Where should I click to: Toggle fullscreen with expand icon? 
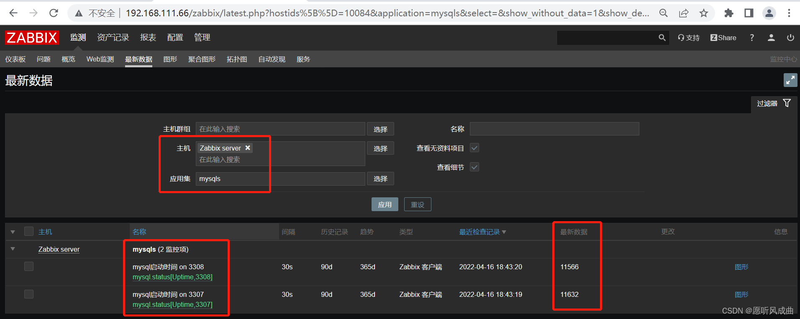click(790, 80)
